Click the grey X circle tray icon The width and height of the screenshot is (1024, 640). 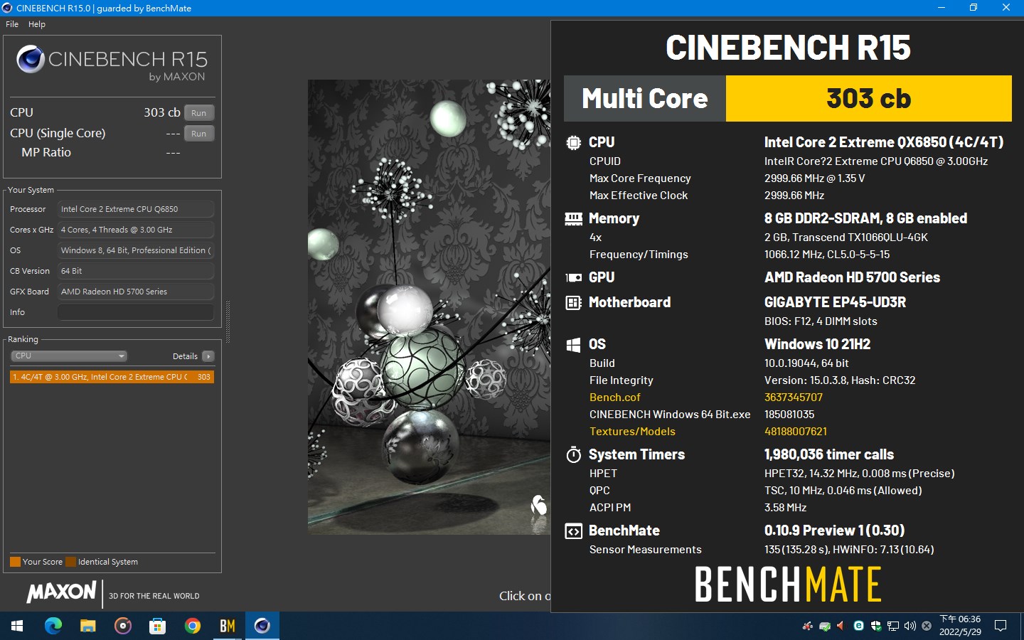(927, 626)
